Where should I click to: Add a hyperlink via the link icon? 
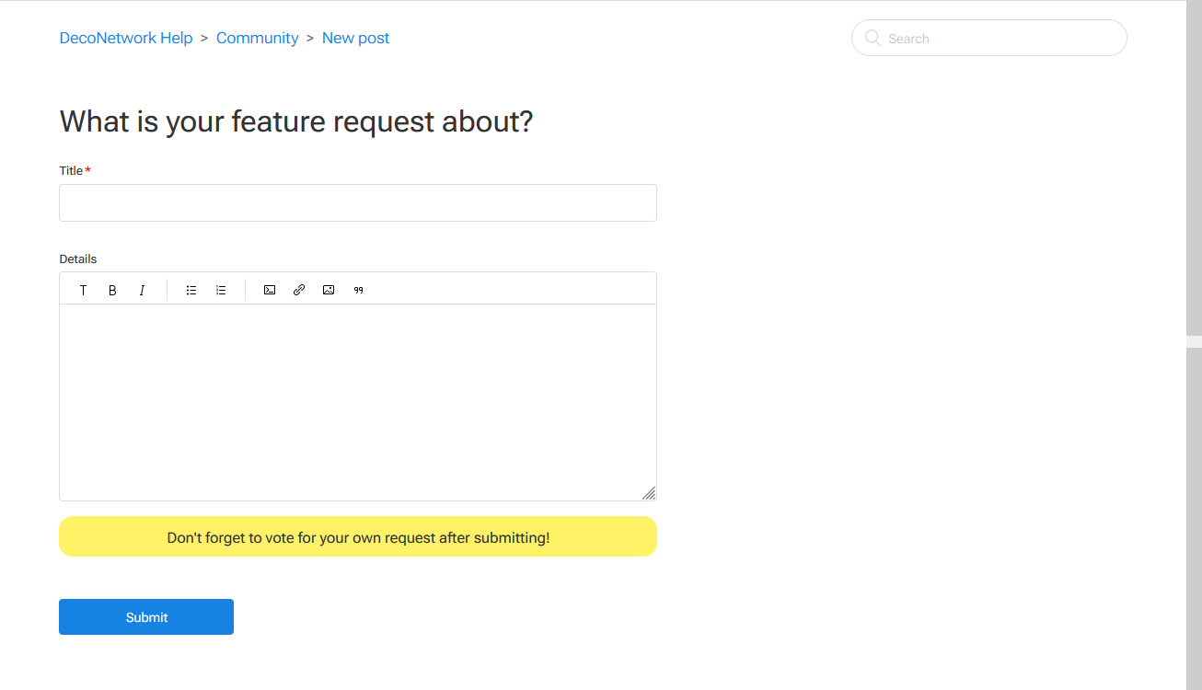299,290
